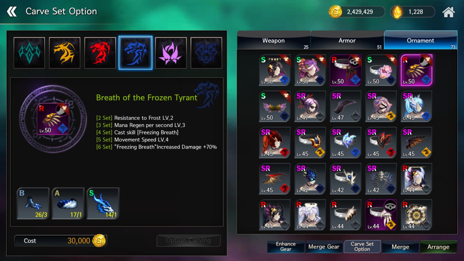
Task: Click the Arrange button
Action: pos(438,247)
